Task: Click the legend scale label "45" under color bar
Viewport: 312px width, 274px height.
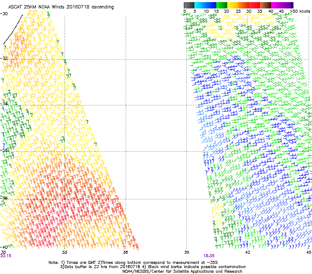Action: pos(281,11)
